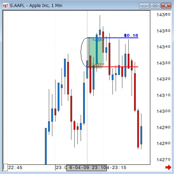The image size is (174, 174).
Task: Close the S.AAPL chart window
Action: (166, 6)
